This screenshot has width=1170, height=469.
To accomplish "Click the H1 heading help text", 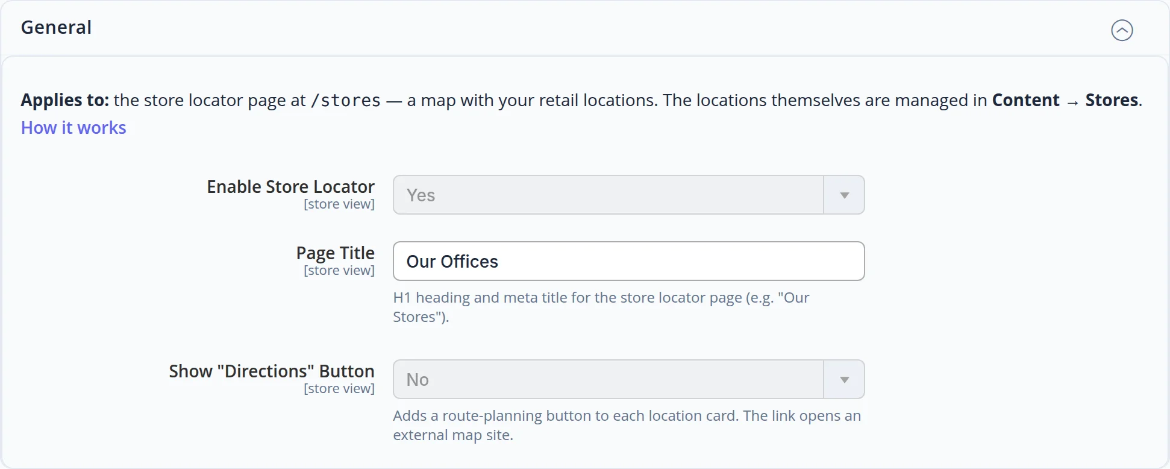I will coord(601,307).
